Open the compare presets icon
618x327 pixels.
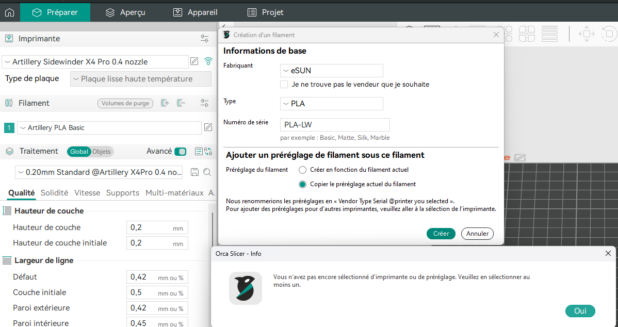pos(208,152)
